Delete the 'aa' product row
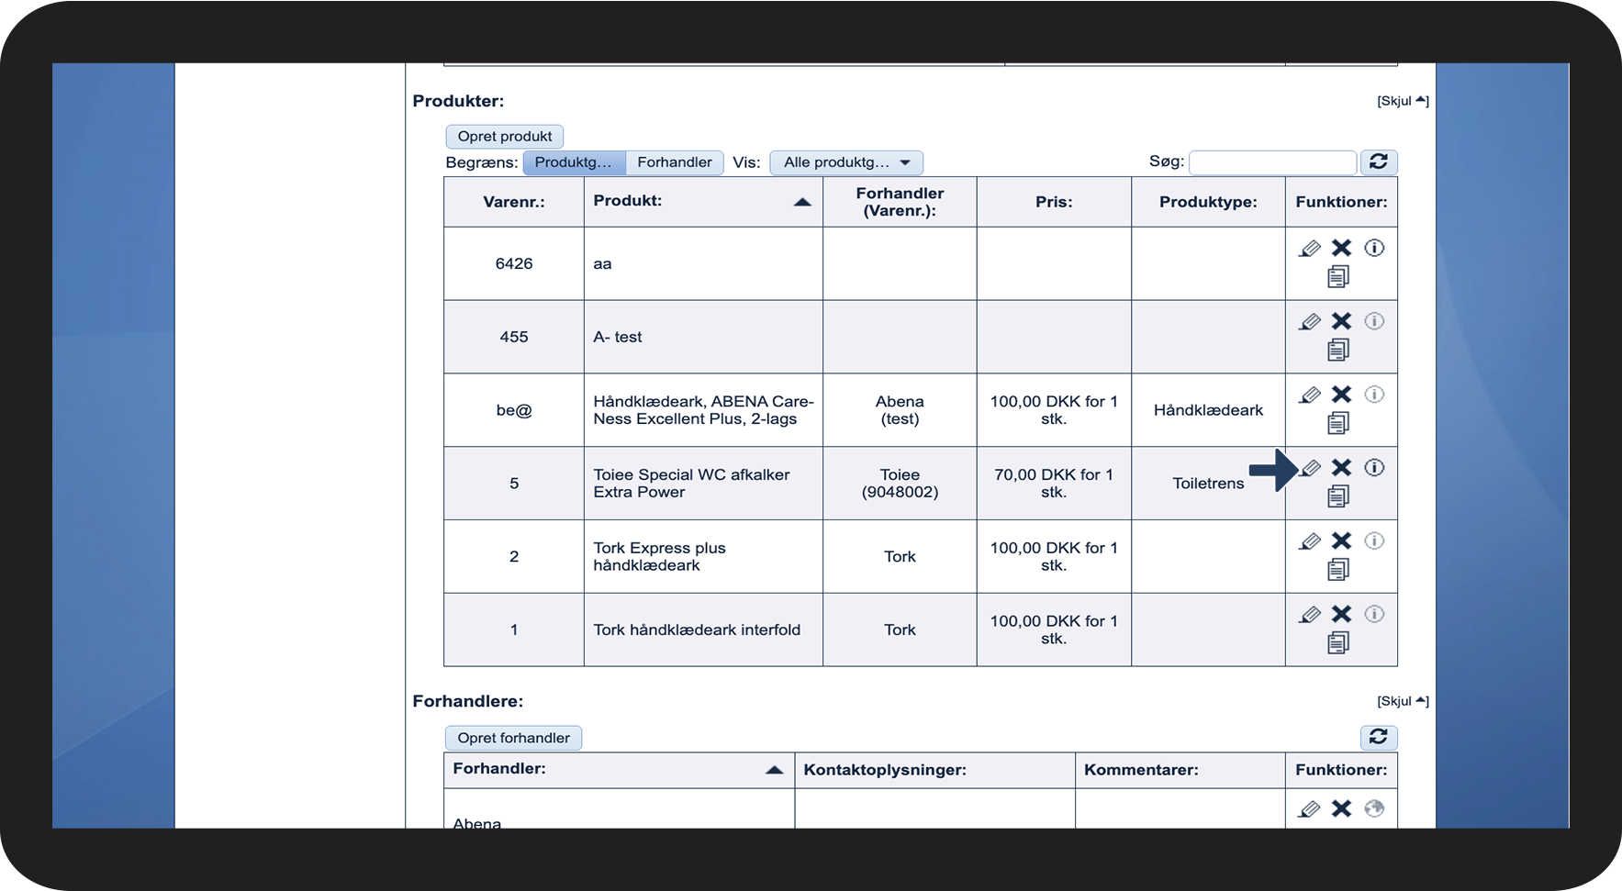The height and width of the screenshot is (891, 1622). [x=1342, y=248]
